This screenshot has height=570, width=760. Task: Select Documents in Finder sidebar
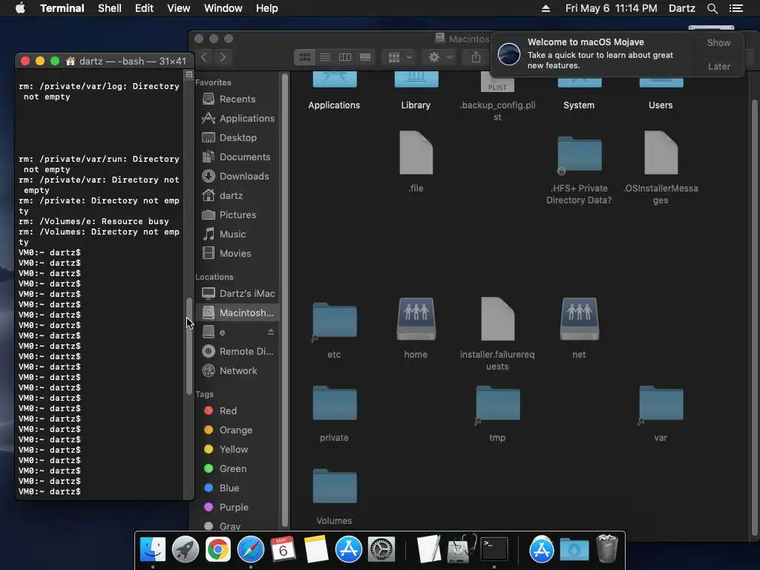(237, 157)
